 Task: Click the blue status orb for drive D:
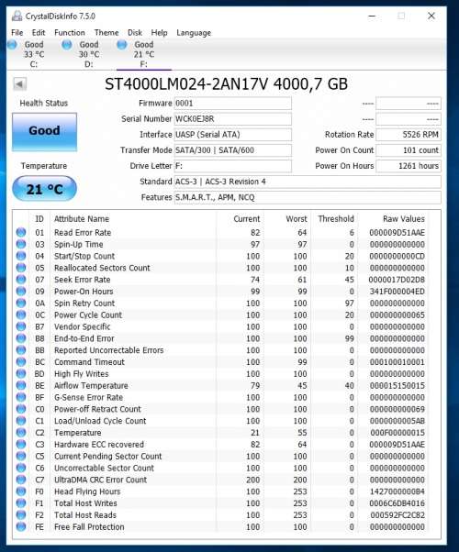[67, 45]
